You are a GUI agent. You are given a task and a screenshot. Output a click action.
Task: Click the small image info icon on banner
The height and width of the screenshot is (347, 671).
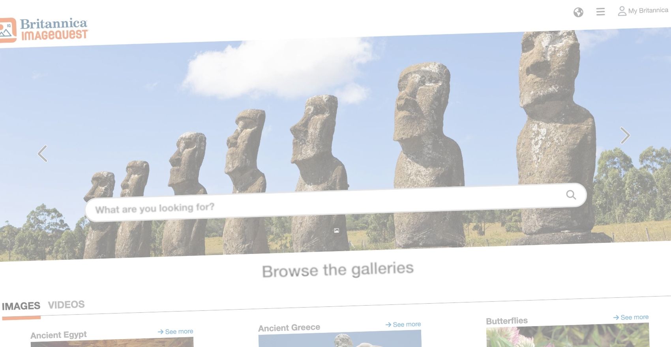[x=336, y=231]
